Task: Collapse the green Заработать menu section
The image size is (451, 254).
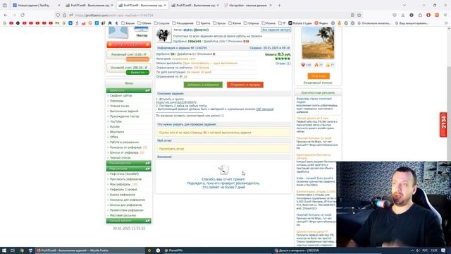Action: 128,90
